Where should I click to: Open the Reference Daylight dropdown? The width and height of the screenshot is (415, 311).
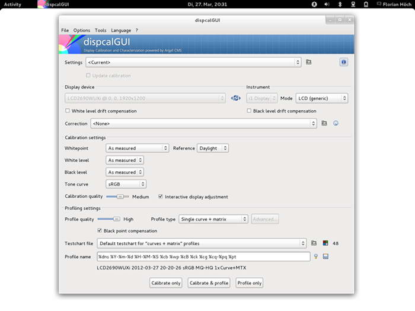coord(212,148)
